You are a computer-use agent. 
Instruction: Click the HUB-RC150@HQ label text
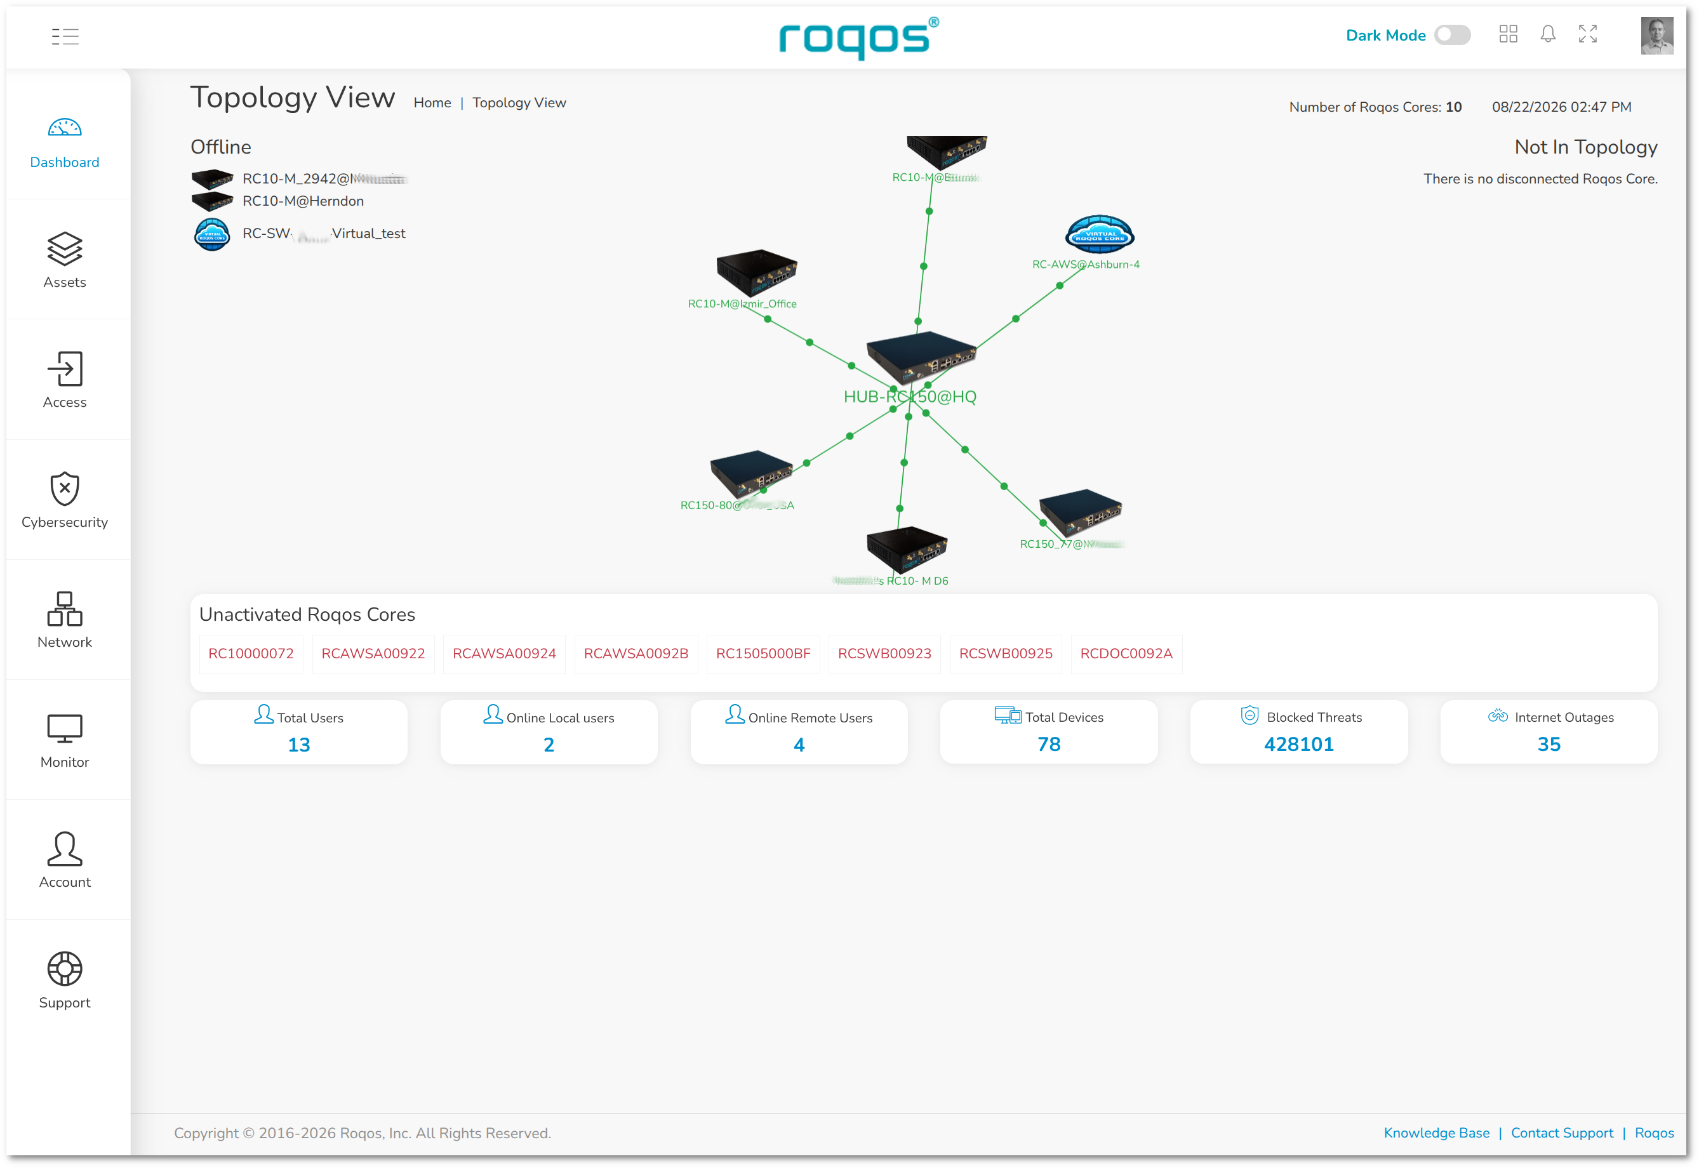pos(910,397)
